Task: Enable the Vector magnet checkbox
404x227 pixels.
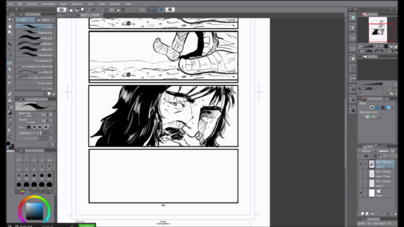Action: pos(21,139)
